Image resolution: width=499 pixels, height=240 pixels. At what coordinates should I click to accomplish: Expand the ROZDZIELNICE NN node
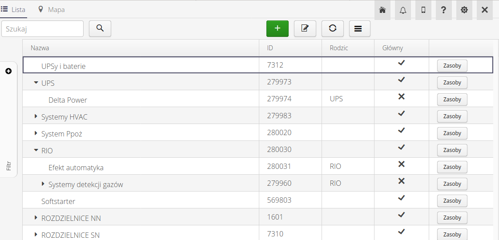pos(36,217)
